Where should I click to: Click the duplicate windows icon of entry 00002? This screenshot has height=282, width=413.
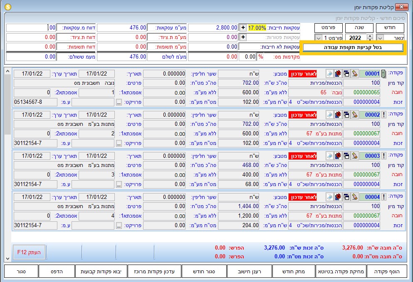point(346,115)
